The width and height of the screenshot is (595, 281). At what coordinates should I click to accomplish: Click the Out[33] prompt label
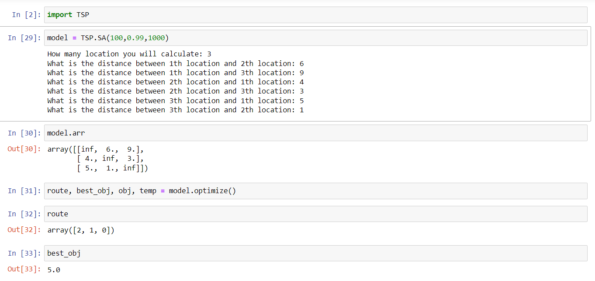click(25, 270)
